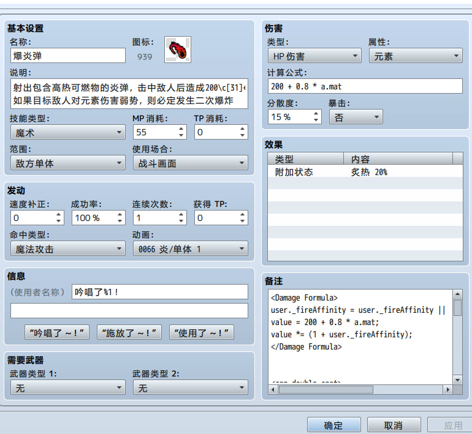472x434 pixels.
Task: Click the “施放了～！” preset button
Action: click(x=129, y=332)
